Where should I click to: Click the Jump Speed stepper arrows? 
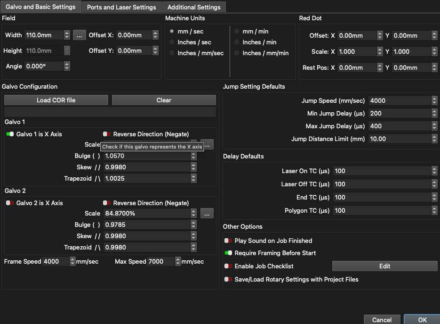(x=433, y=100)
